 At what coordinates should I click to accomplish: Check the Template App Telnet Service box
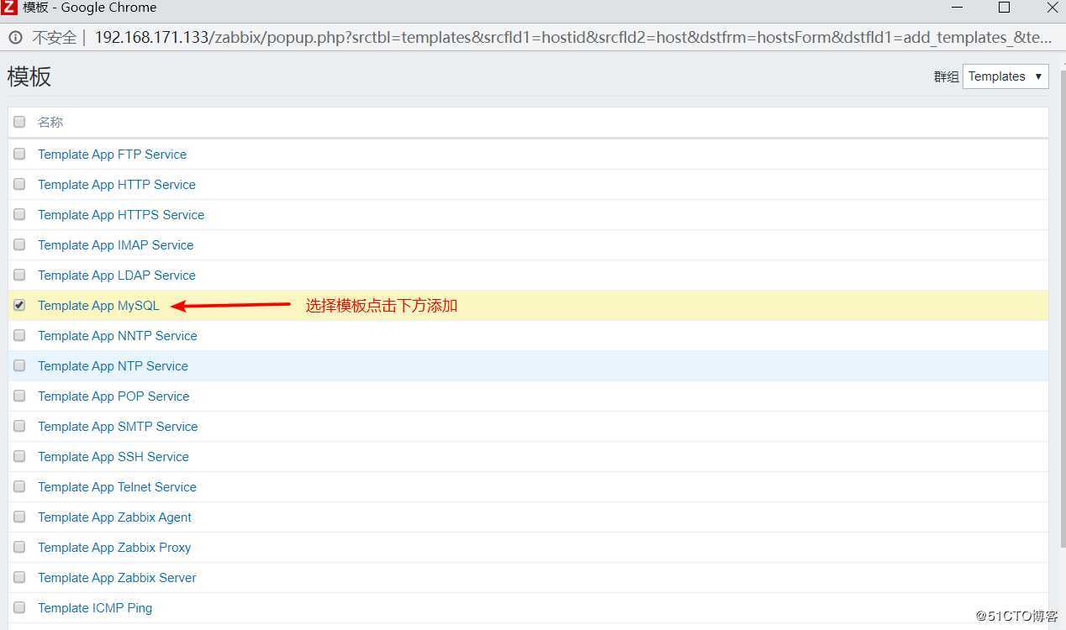point(19,486)
